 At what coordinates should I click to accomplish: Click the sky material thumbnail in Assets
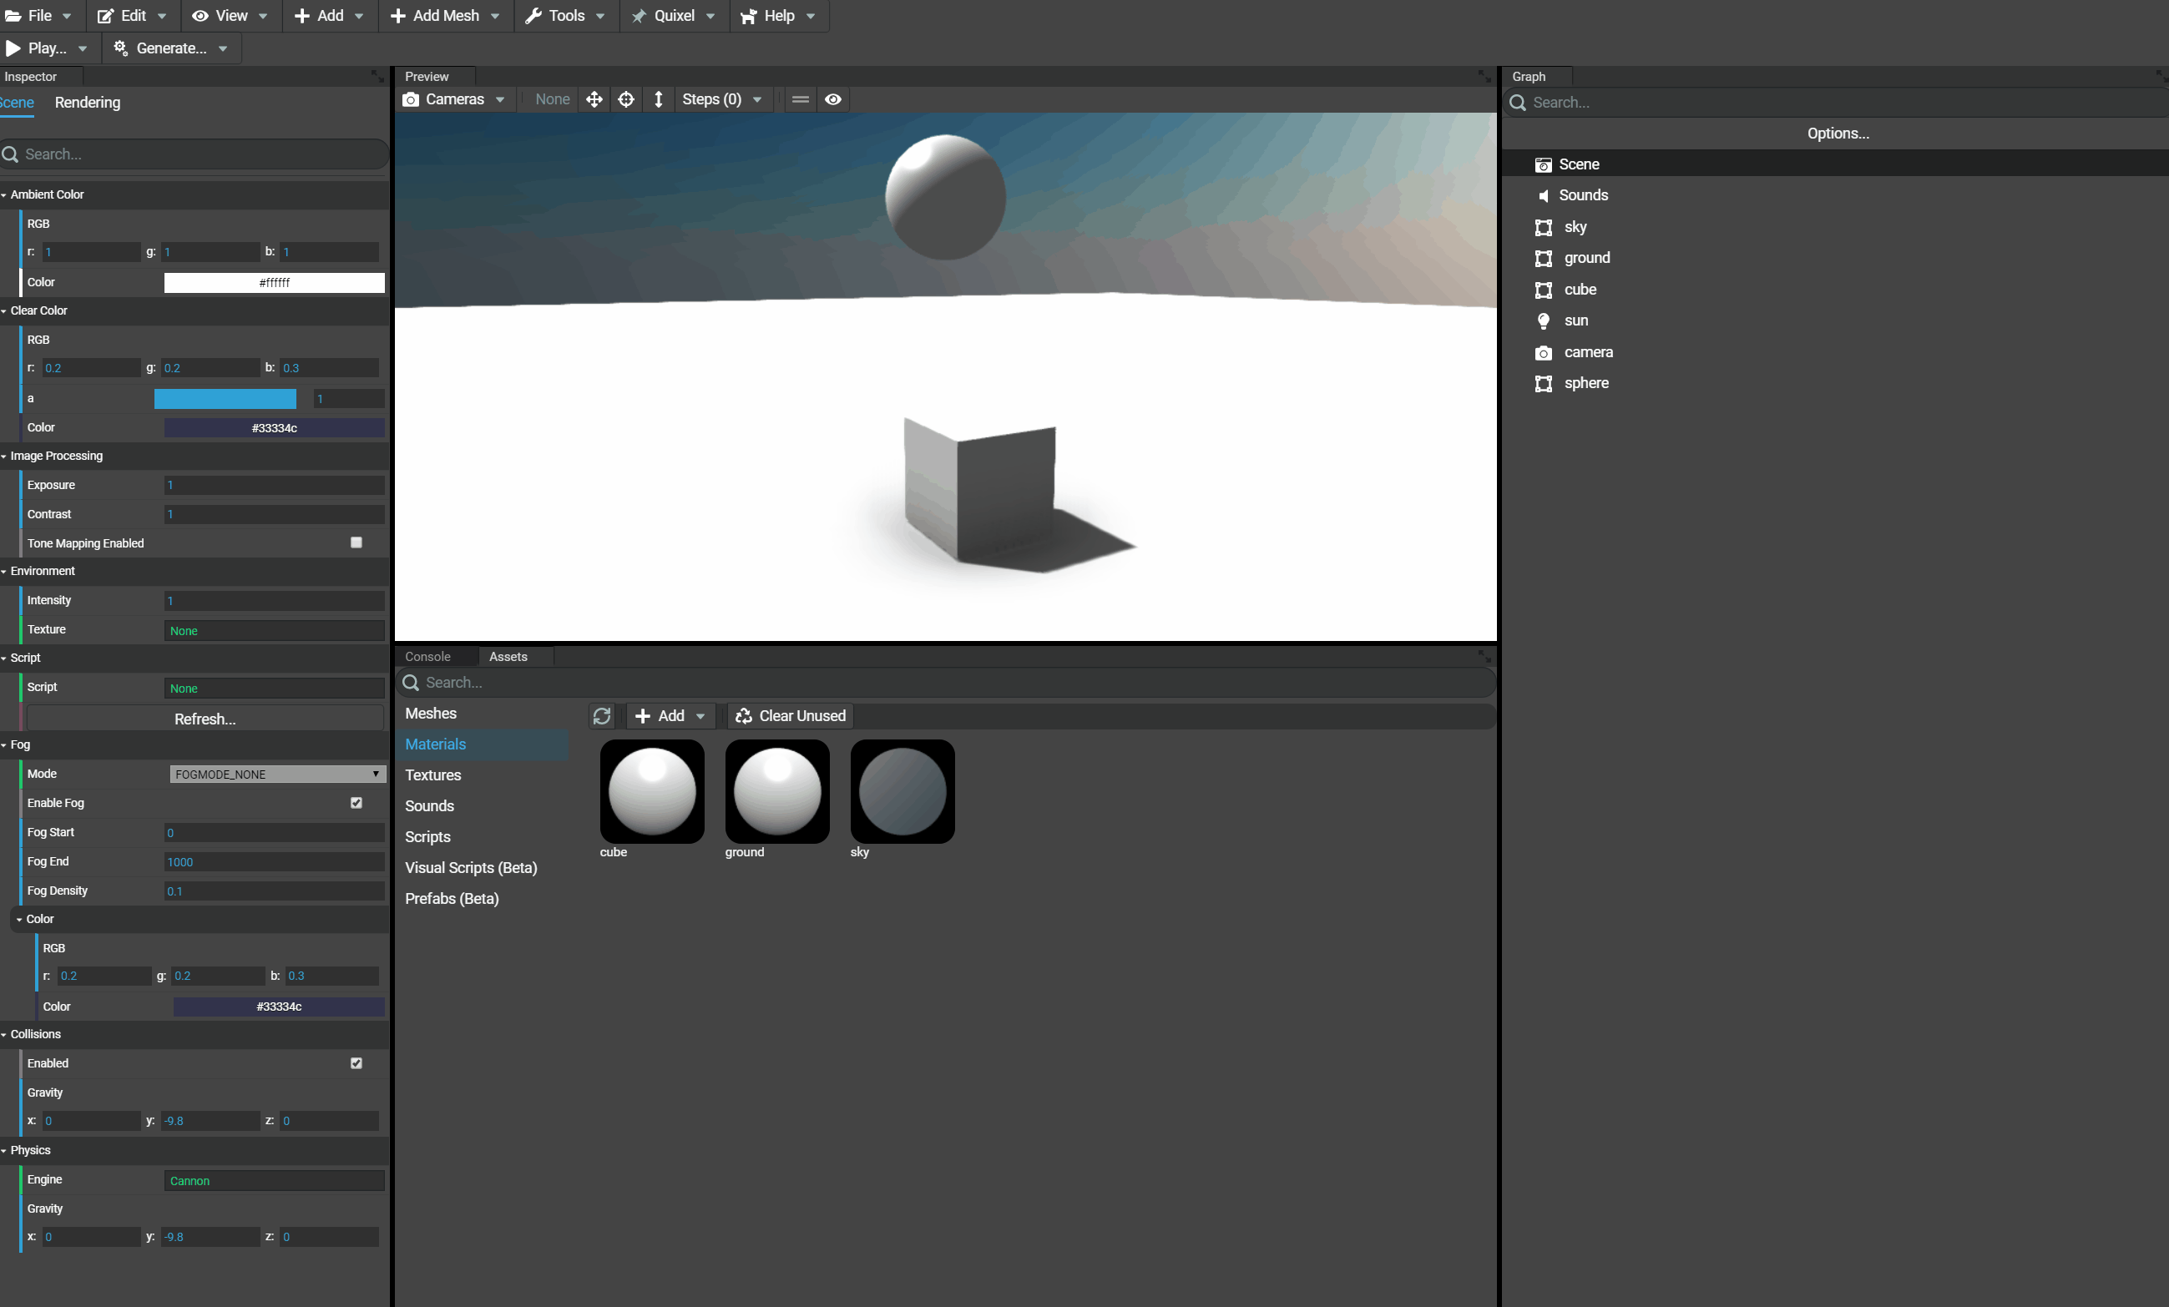(902, 790)
